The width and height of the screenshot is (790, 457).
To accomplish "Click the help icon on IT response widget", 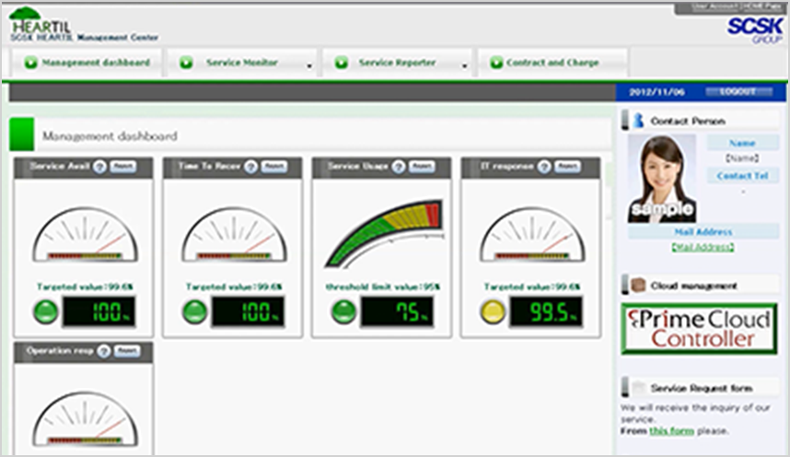I will pyautogui.click(x=544, y=167).
